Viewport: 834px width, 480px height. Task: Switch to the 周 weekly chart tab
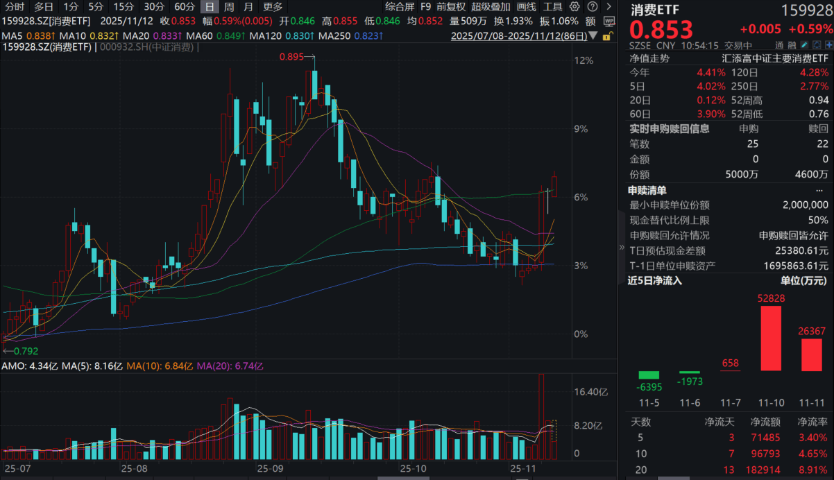tap(228, 7)
